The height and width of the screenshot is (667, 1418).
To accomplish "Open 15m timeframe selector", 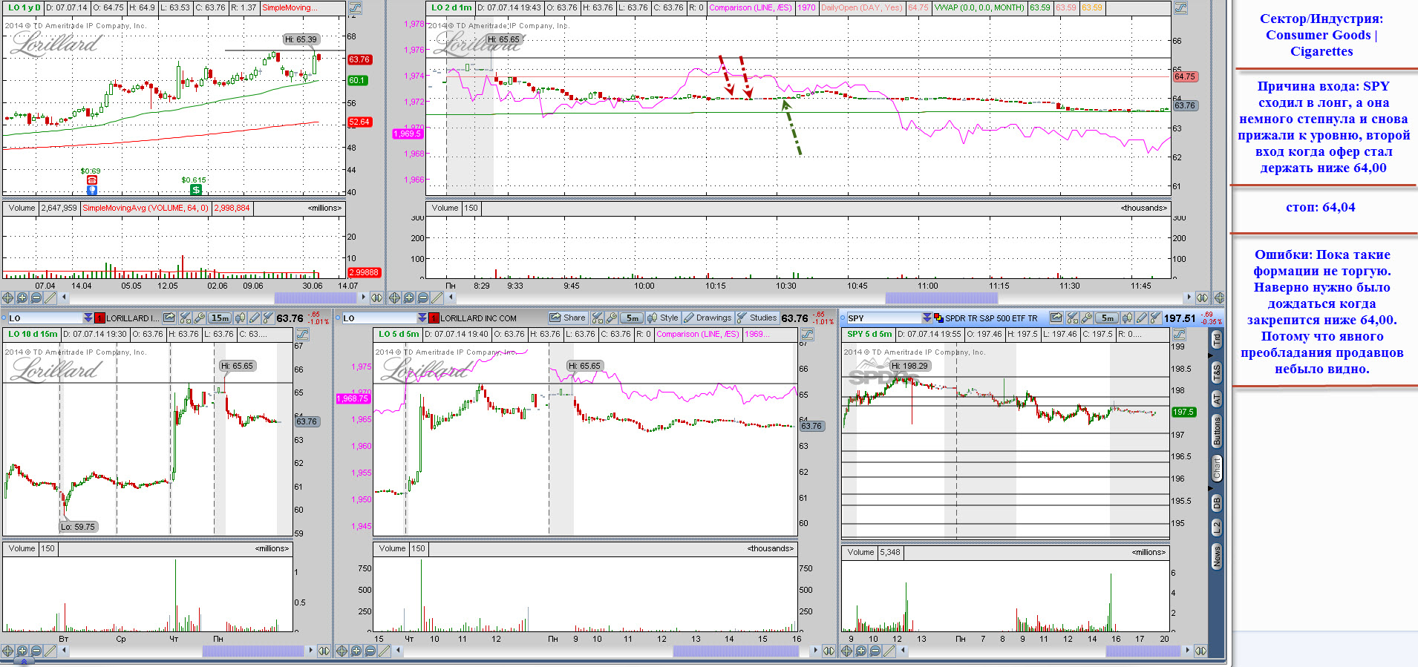I will 220,318.
